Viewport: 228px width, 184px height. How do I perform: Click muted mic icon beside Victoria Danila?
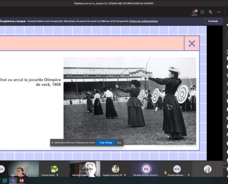pyautogui.click(x=57, y=175)
